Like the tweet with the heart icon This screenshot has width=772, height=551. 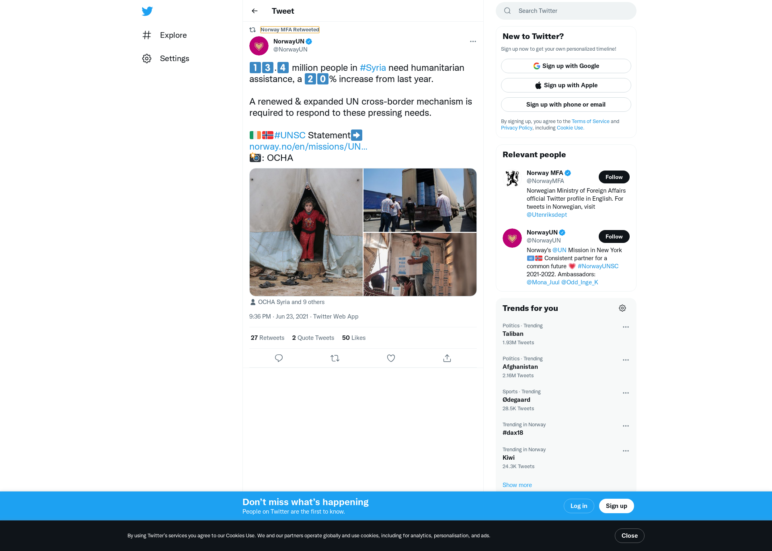pyautogui.click(x=391, y=358)
